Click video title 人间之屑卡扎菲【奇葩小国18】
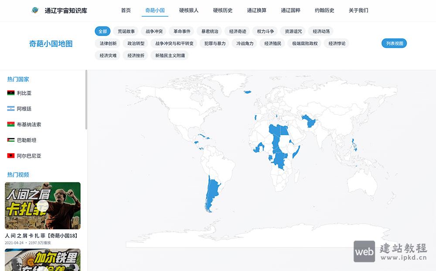 41,235
